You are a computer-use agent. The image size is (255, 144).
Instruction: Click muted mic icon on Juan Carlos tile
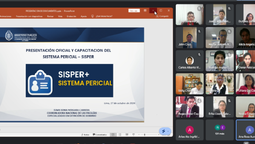tap(229, 8)
